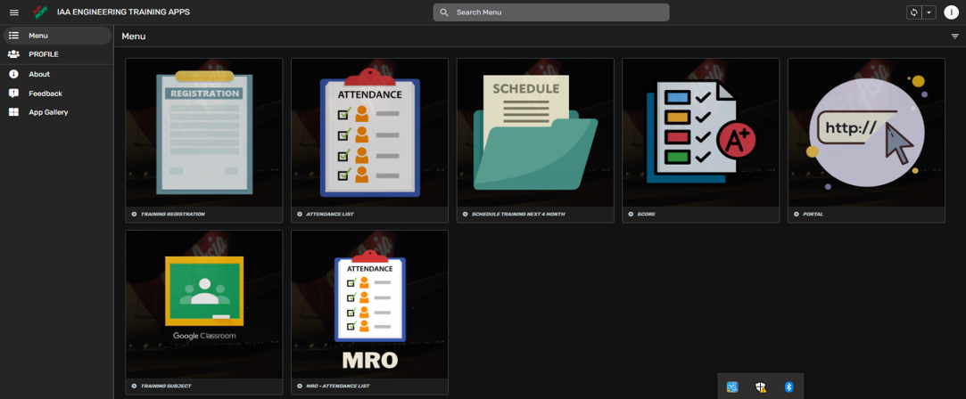The image size is (966, 399).
Task: Click the Menu list icon in sidebar
Action: coord(13,36)
